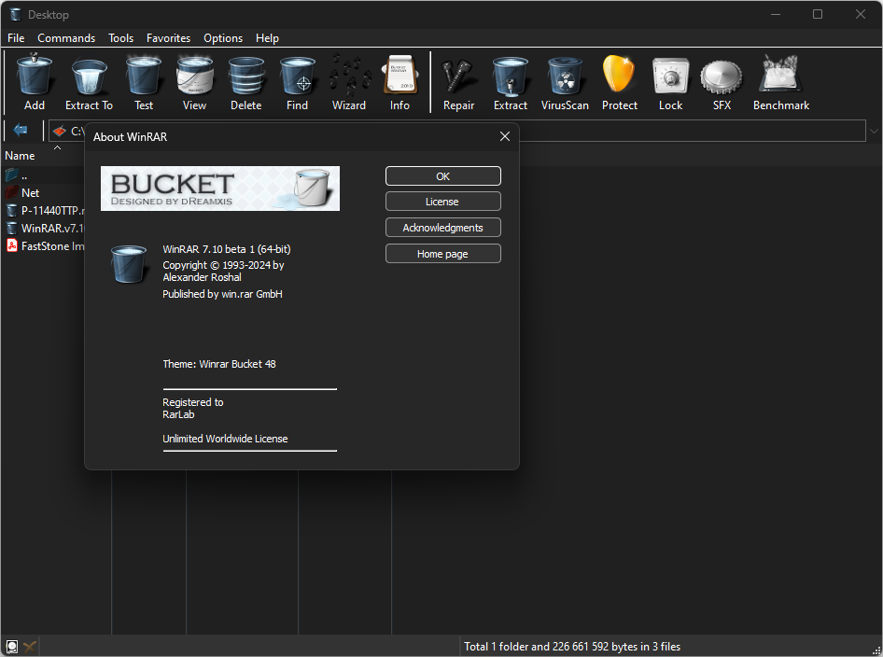Click the key icon in status bar
Image resolution: width=883 pixels, height=657 pixels.
30,647
